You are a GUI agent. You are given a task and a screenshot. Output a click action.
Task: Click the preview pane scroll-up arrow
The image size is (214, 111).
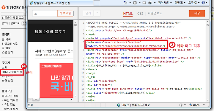(75, 22)
